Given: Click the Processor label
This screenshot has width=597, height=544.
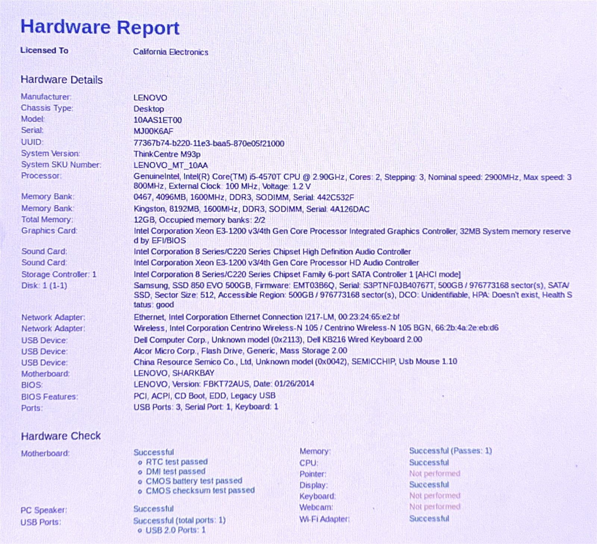Looking at the screenshot, I should (41, 176).
